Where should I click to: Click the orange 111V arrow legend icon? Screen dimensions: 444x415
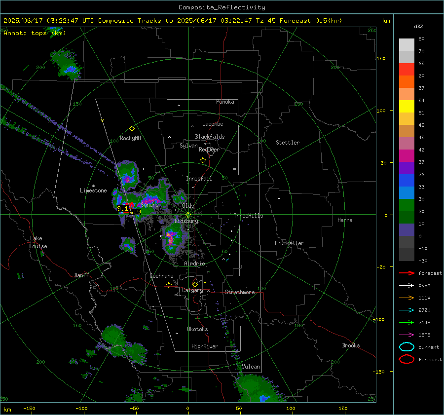[x=407, y=298]
